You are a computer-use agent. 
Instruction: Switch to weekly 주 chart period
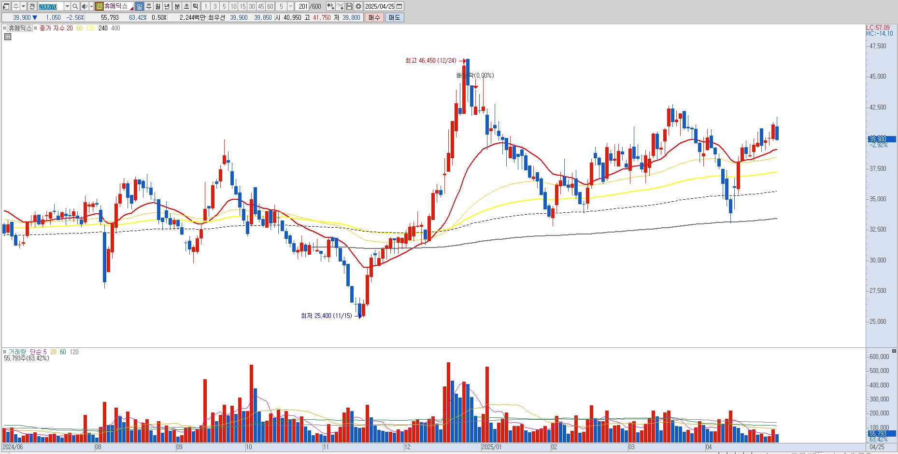coord(148,6)
